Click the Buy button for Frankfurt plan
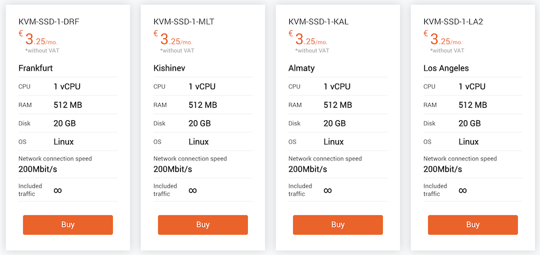This screenshot has height=255, width=540. click(68, 224)
